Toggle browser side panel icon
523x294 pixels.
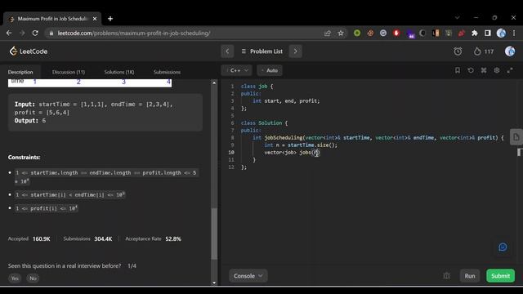(x=488, y=33)
